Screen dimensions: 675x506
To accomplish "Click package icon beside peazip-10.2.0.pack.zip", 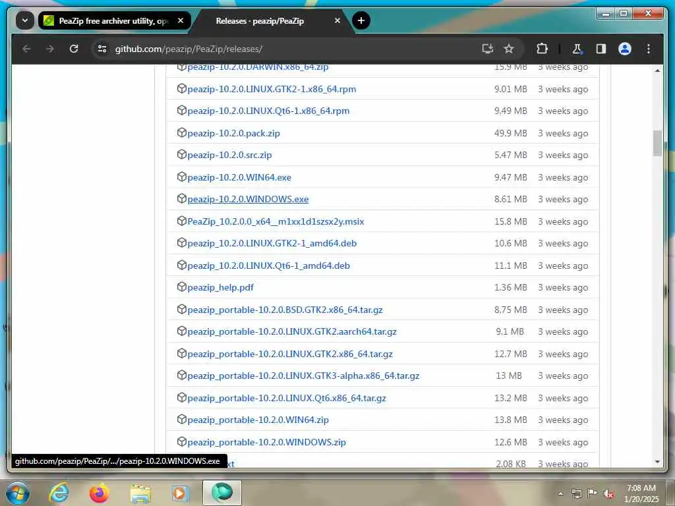I will [182, 132].
